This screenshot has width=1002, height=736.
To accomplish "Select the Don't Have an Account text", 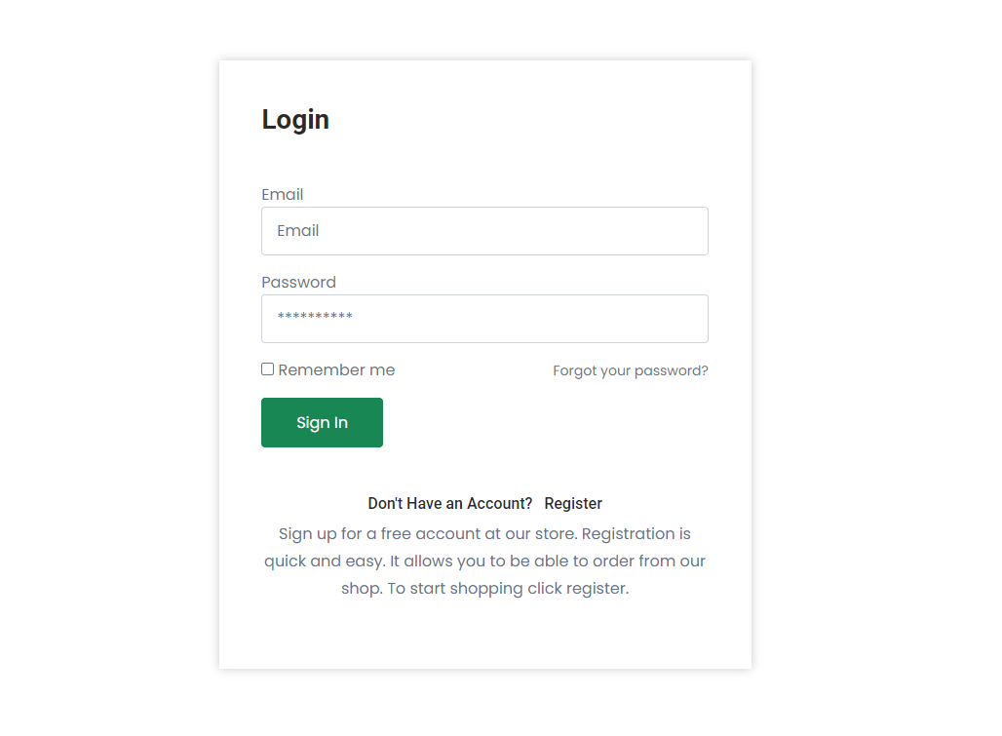I will tap(449, 503).
